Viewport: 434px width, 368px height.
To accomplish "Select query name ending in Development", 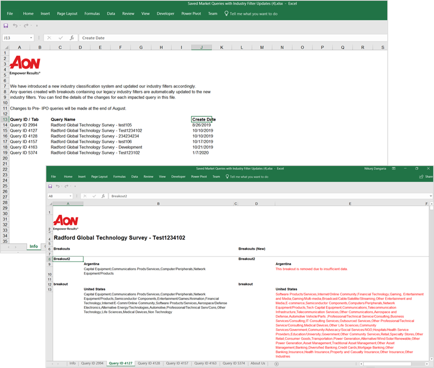I will (x=96, y=147).
